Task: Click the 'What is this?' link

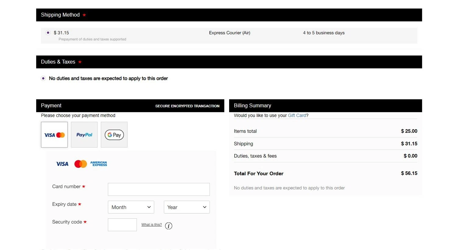Action: pos(151,225)
